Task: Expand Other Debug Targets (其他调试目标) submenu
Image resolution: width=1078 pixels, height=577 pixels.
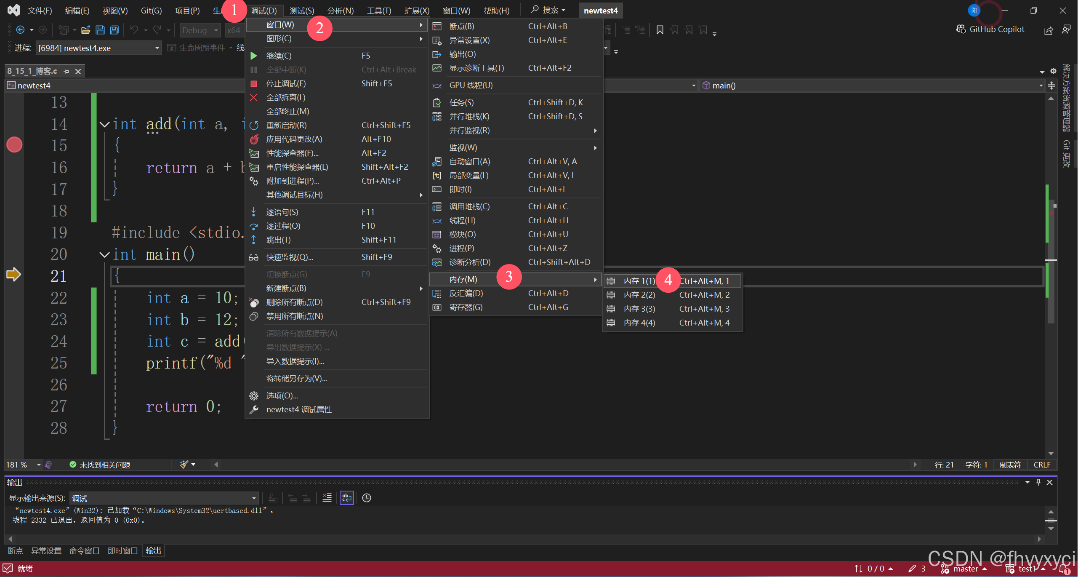Action: point(337,195)
